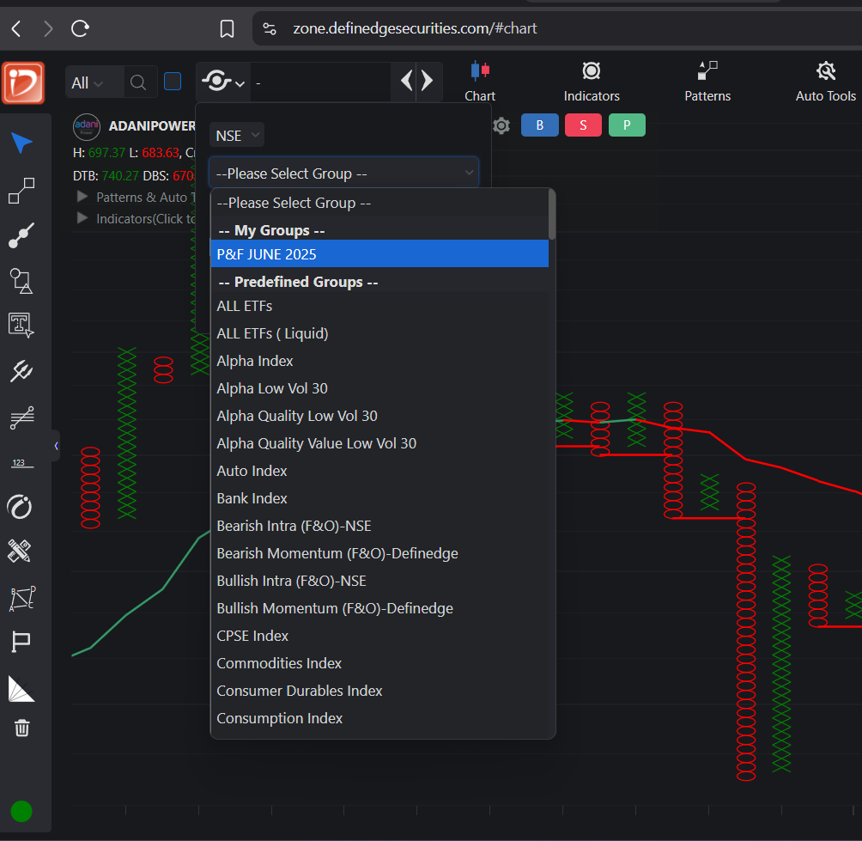This screenshot has height=841, width=862.
Task: Select the ruler and pencil measure tool
Action: click(21, 552)
